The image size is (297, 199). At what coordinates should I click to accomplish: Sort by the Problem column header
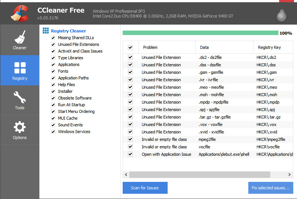tap(167, 47)
